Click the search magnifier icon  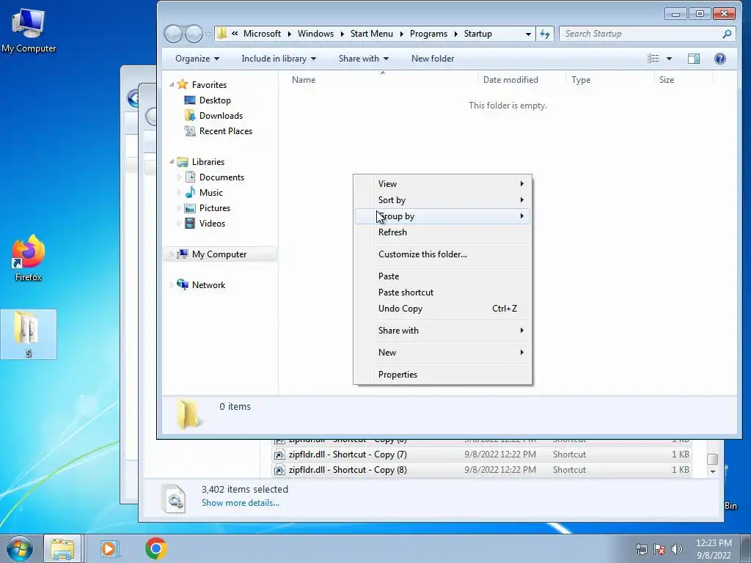point(727,34)
